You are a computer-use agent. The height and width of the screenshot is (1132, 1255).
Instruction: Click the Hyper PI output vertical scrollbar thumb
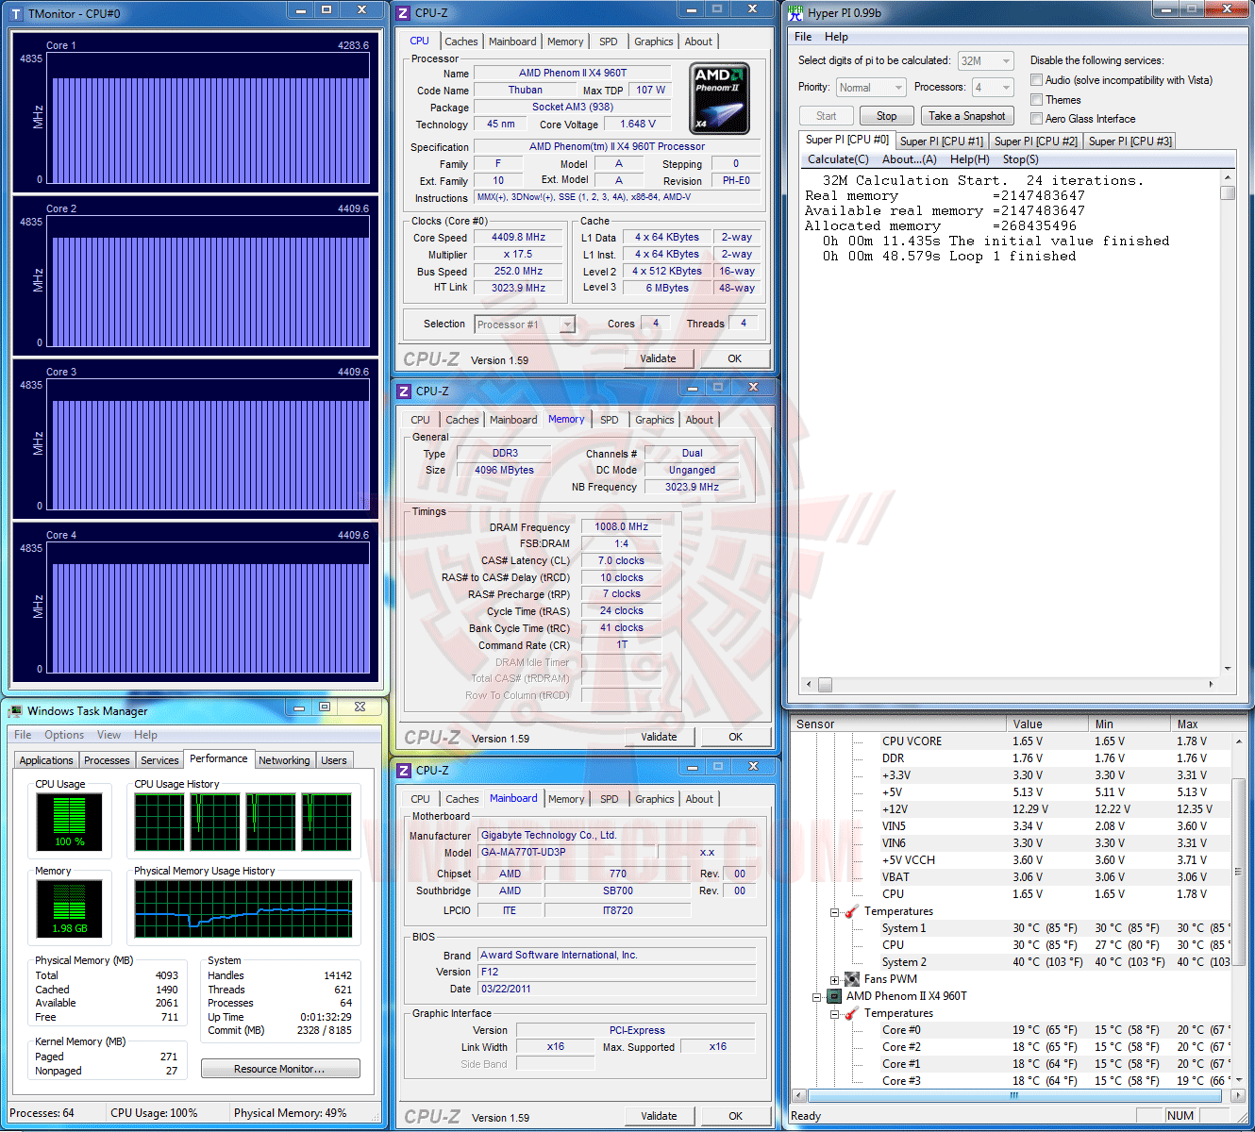point(1228,192)
